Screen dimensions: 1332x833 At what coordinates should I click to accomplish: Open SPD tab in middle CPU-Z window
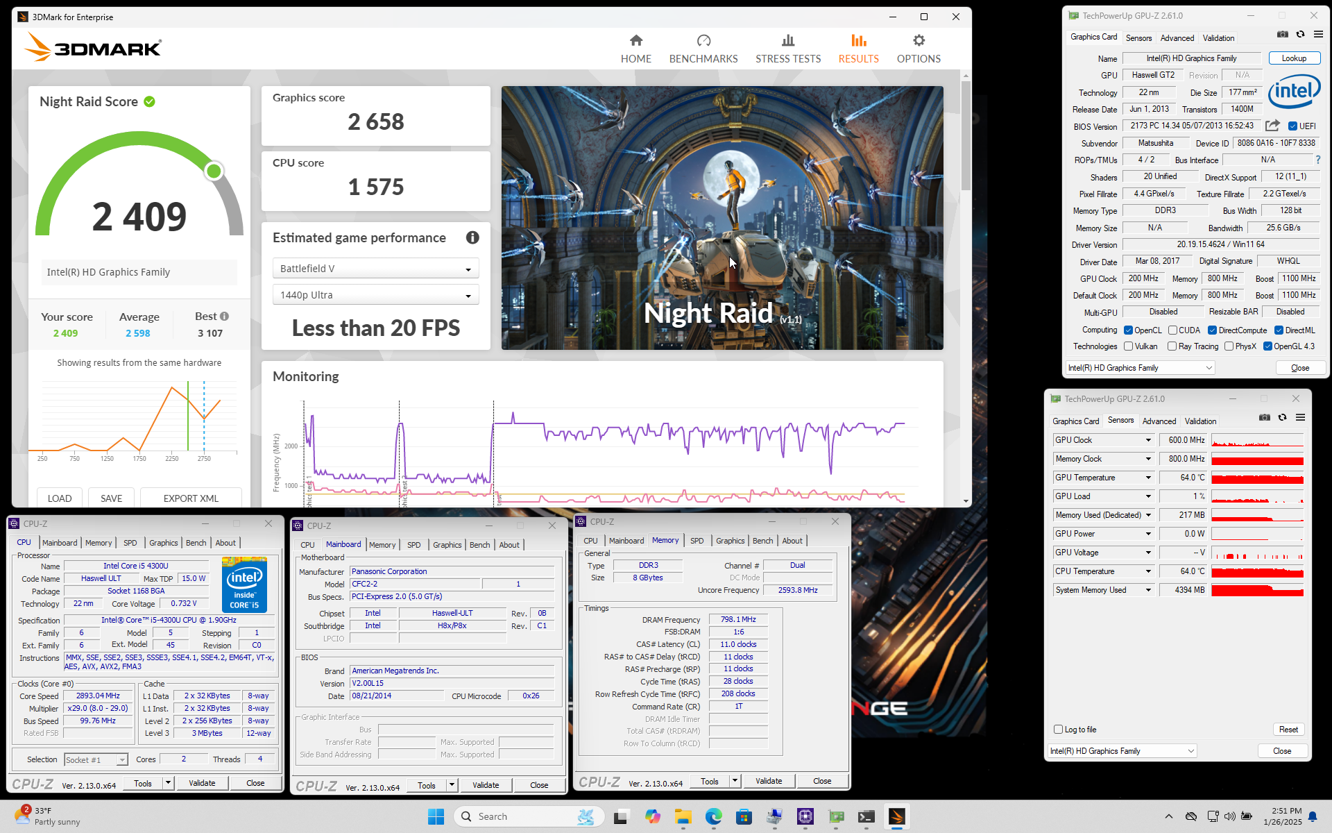(x=413, y=545)
